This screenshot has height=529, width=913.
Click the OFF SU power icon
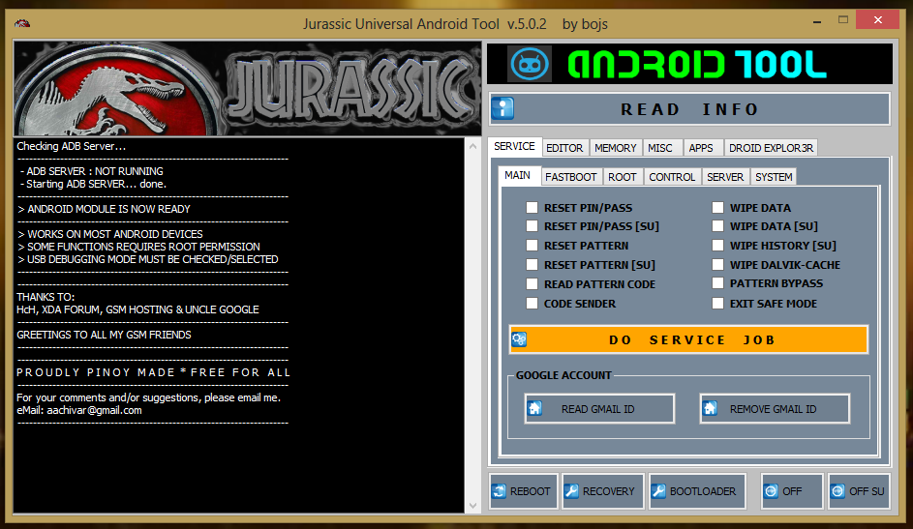837,491
